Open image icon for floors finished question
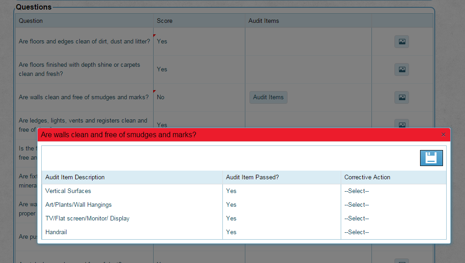 click(x=401, y=70)
